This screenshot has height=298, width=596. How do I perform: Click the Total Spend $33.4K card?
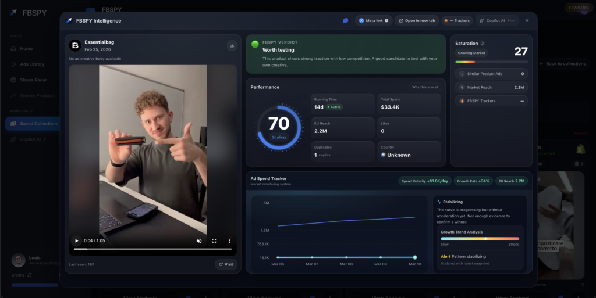pos(409,103)
